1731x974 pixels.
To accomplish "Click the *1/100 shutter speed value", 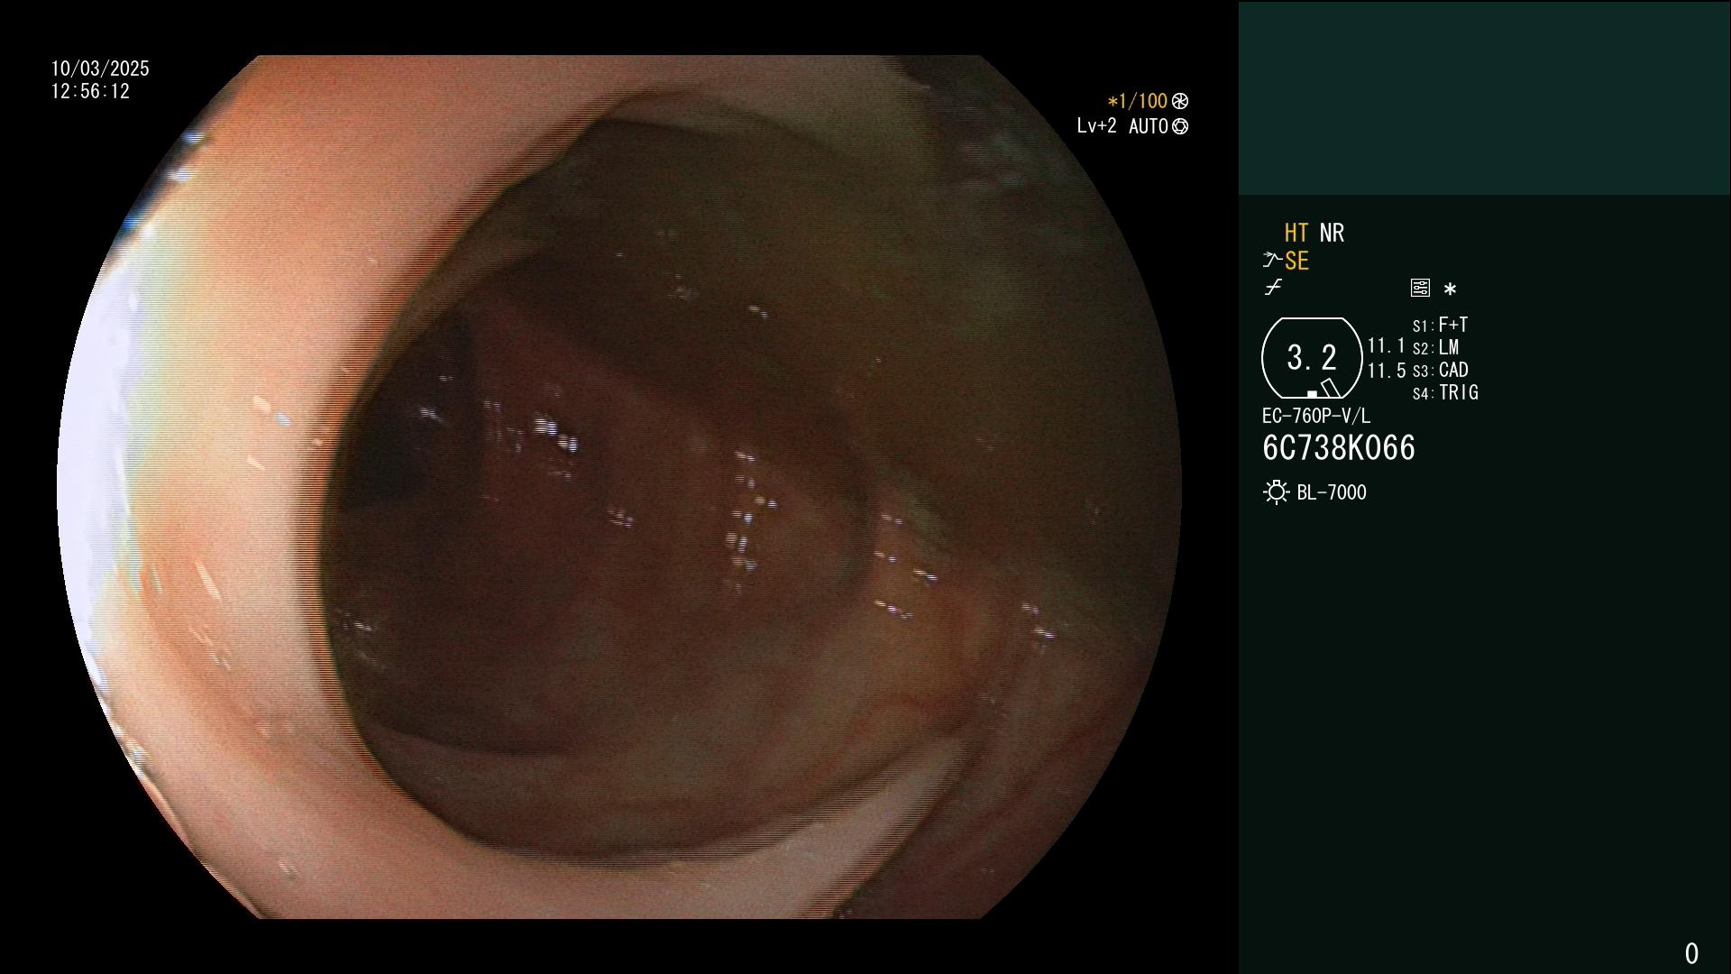I will [x=1137, y=101].
